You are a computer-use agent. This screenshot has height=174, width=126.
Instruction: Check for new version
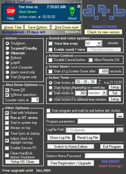(x=103, y=32)
